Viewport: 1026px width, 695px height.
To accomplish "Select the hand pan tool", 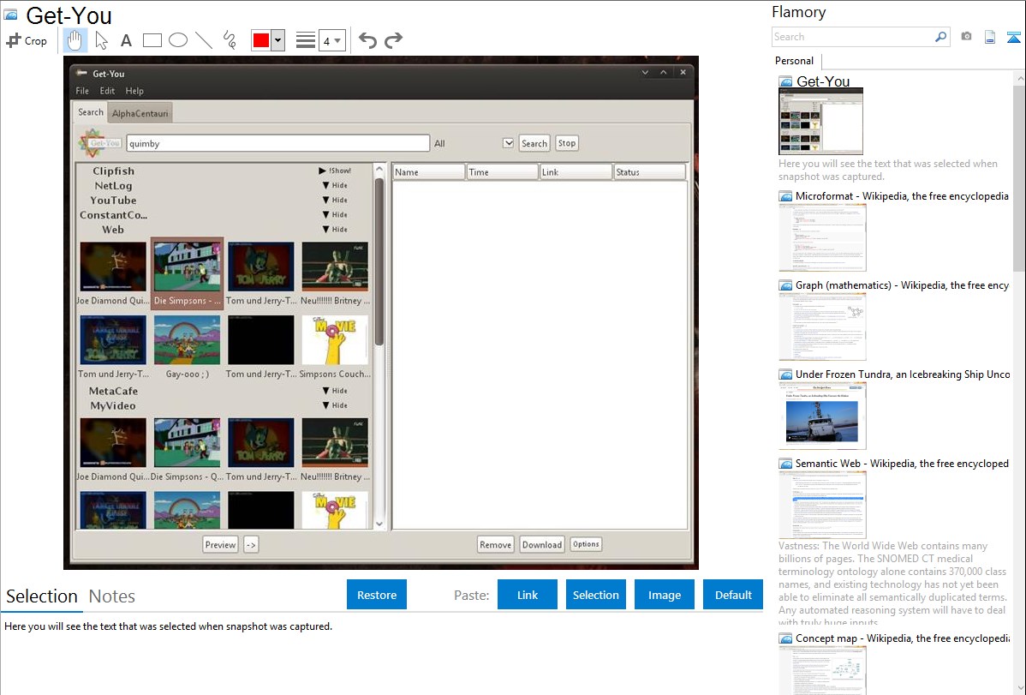I will pyautogui.click(x=75, y=40).
